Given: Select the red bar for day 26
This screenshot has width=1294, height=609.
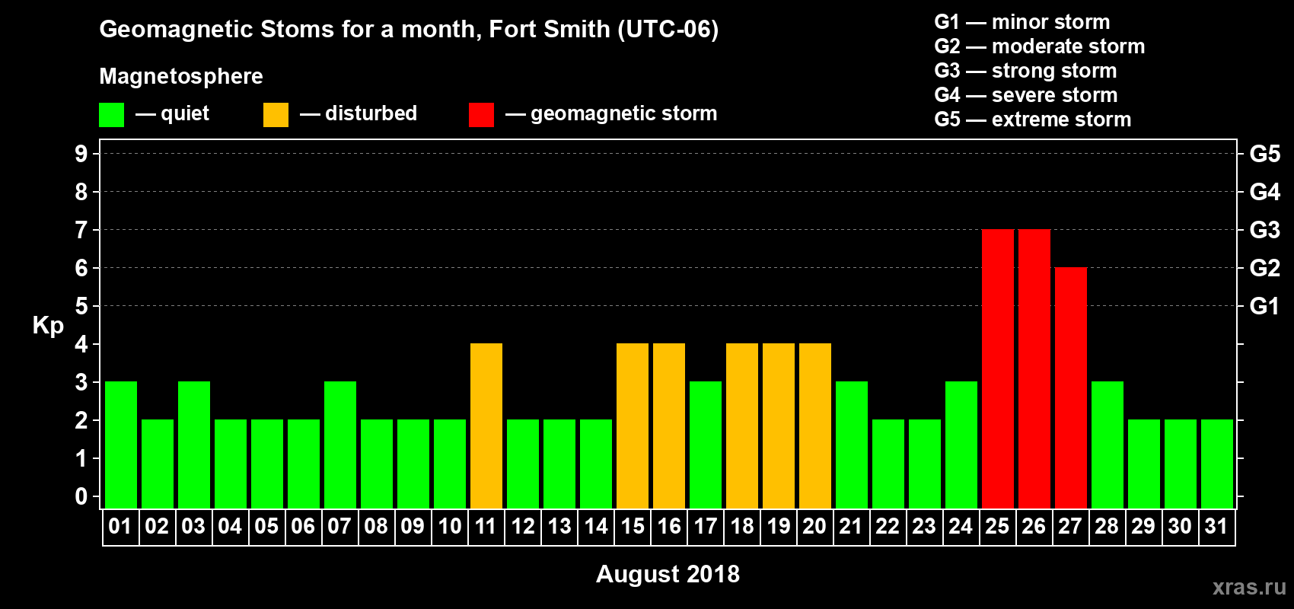Looking at the screenshot, I should point(1034,368).
